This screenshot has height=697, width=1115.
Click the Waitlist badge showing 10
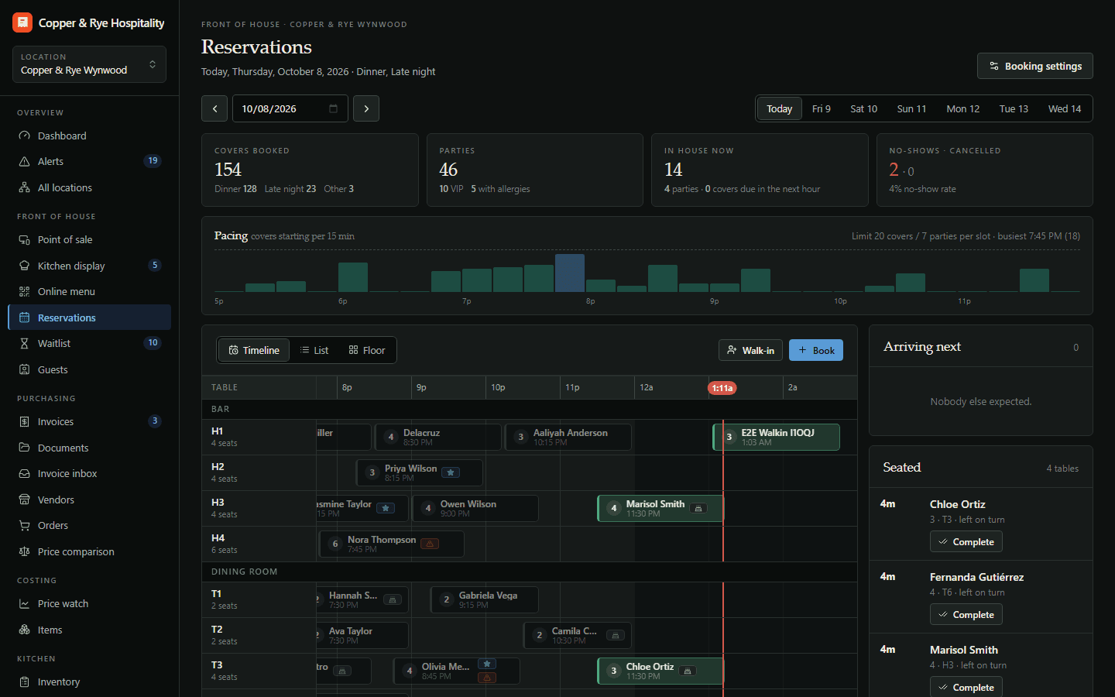click(x=153, y=343)
